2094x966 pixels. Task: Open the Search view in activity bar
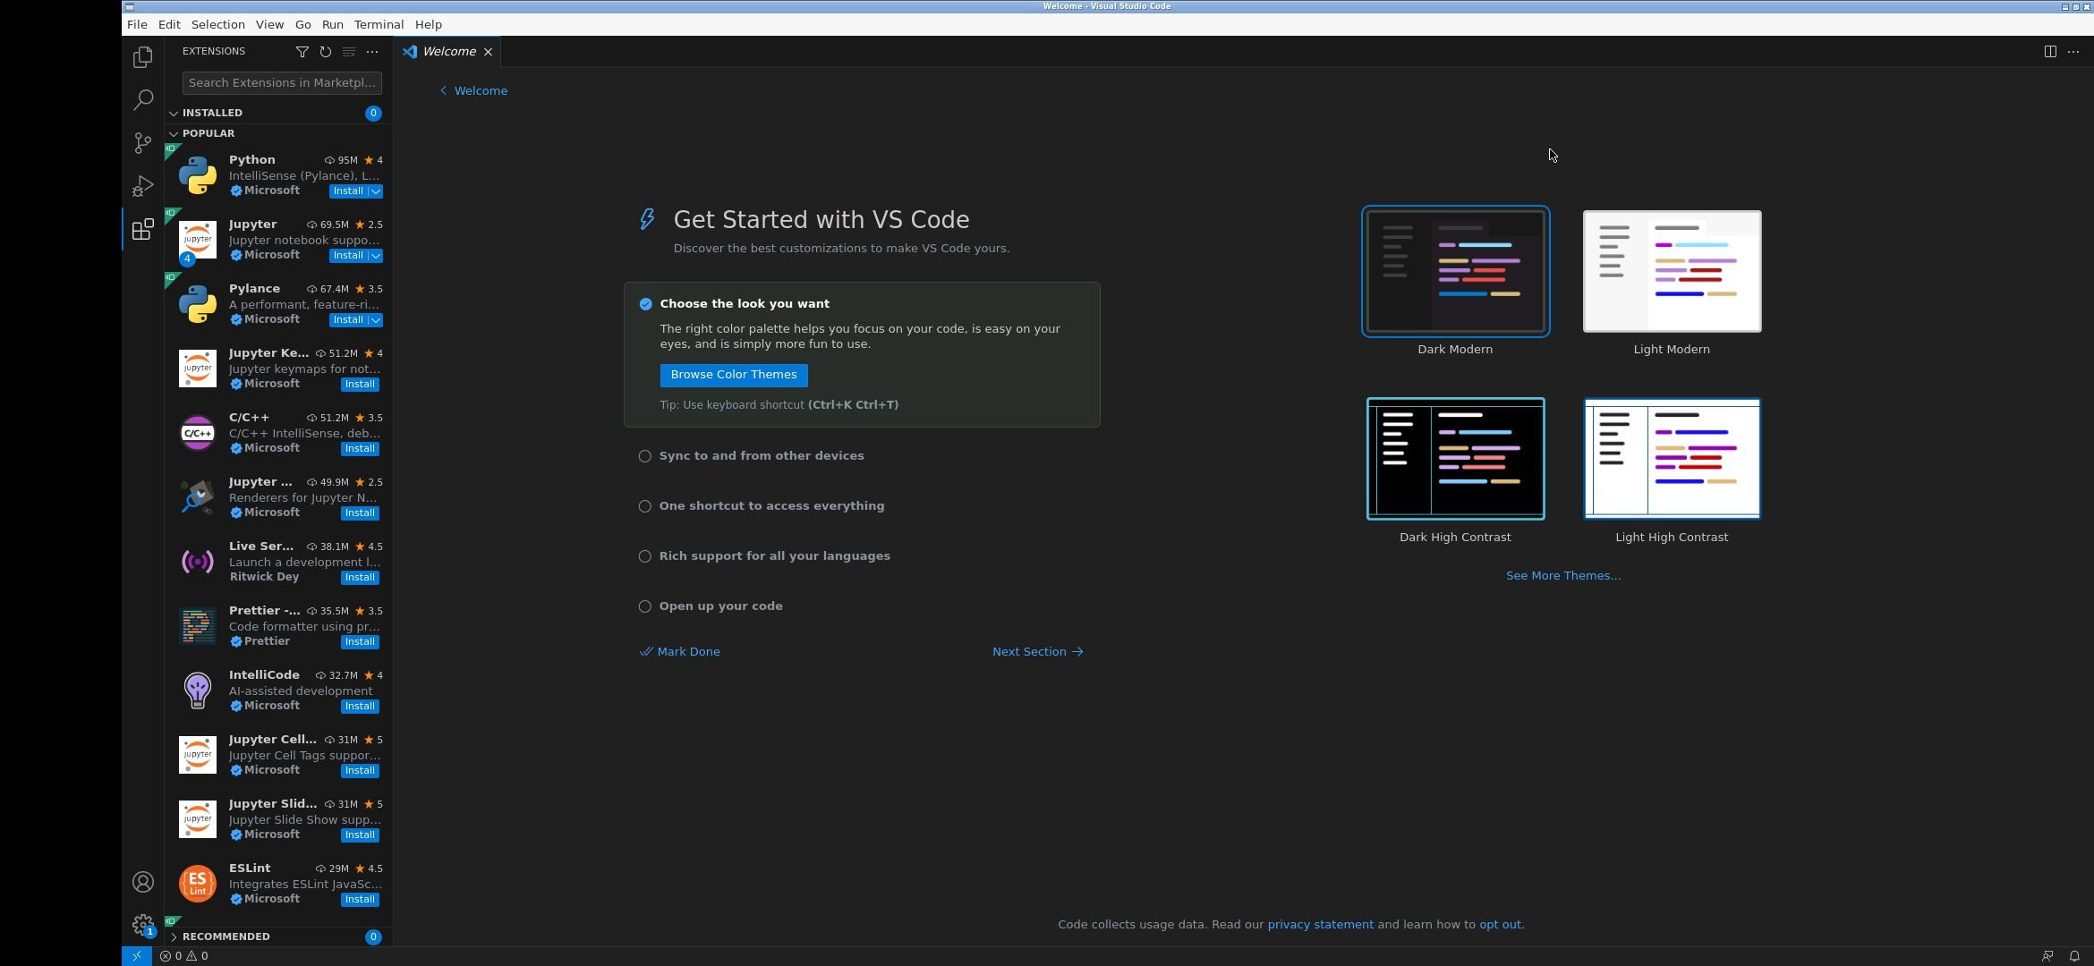click(142, 99)
